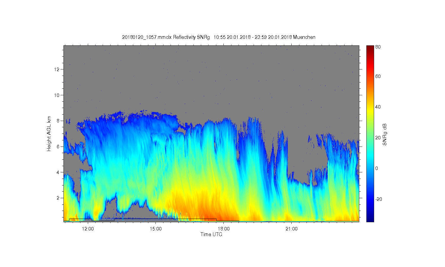
Task: Click the height tick label 12
Action: pyautogui.click(x=57, y=69)
